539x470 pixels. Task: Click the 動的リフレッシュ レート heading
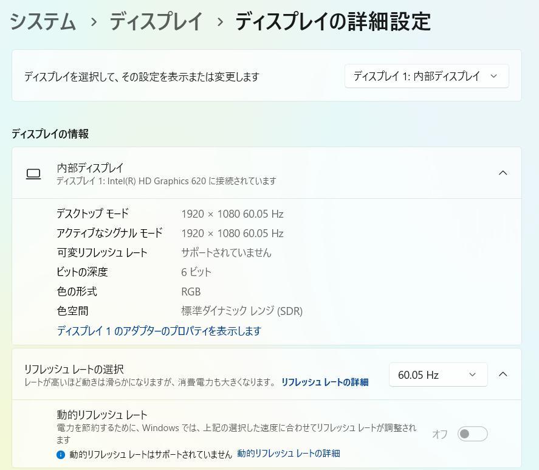tap(101, 415)
